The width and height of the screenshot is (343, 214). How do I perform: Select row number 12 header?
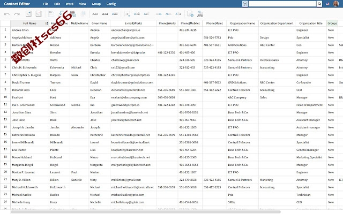coord(5,112)
